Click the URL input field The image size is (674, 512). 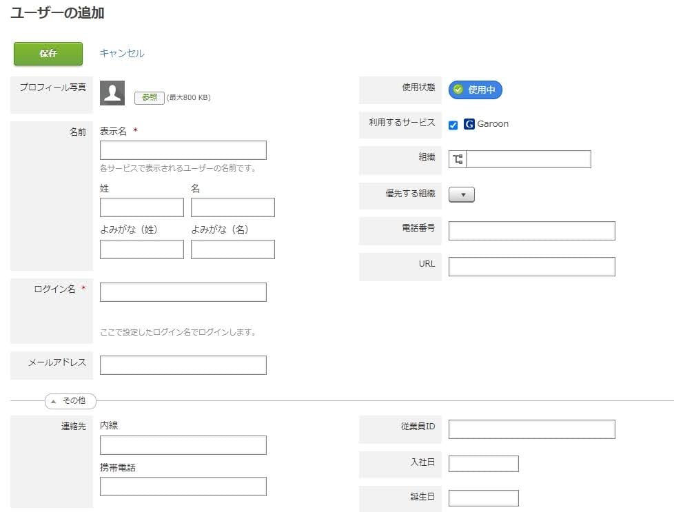click(x=531, y=266)
